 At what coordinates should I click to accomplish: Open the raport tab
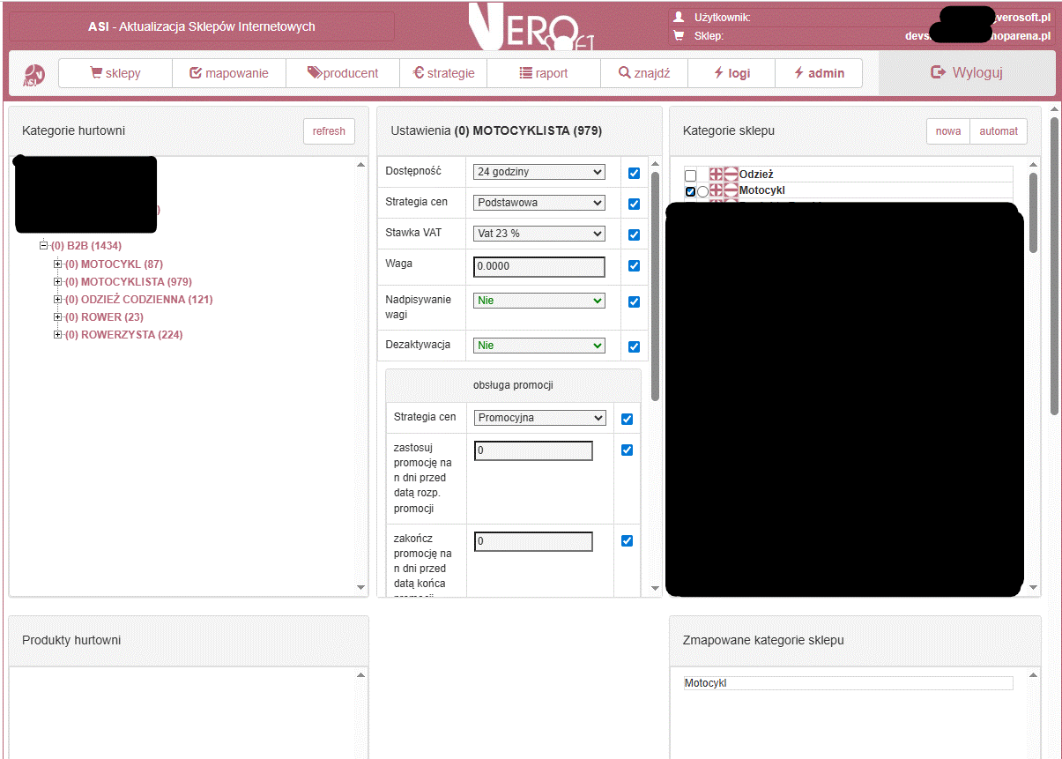point(544,72)
